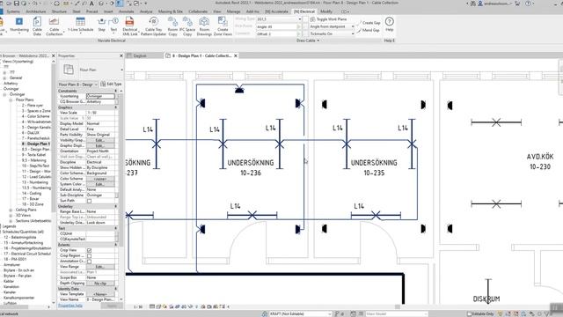The width and height of the screenshot is (563, 317).
Task: Toggle the Crop Region Visible checkbox
Action: [x=89, y=256]
